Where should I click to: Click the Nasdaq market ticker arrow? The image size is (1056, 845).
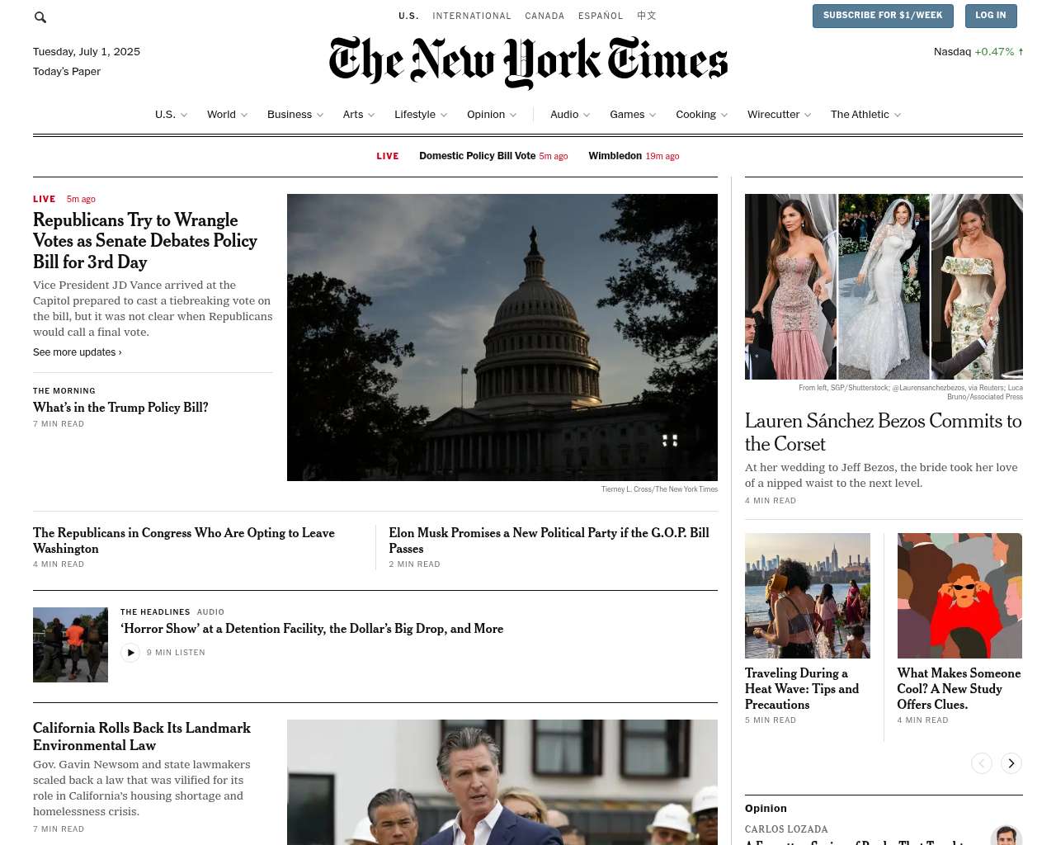click(1021, 51)
